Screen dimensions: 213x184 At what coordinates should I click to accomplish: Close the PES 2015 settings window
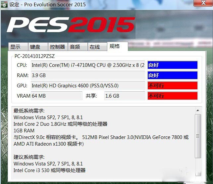point(203,3)
